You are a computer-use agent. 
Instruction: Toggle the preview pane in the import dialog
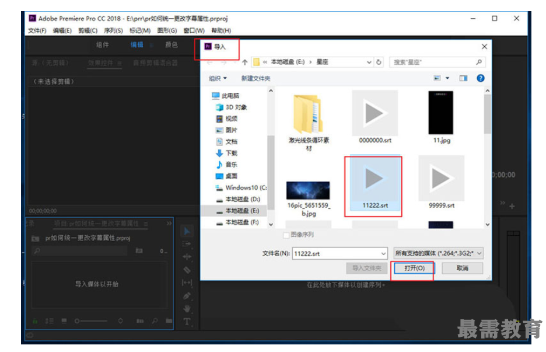tap(463, 78)
